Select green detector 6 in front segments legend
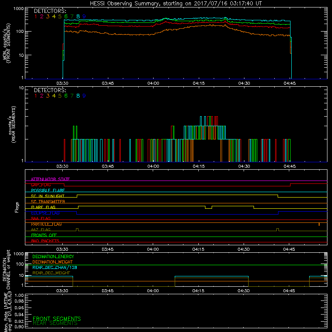The height and width of the screenshot is (332, 332). tap(66, 17)
